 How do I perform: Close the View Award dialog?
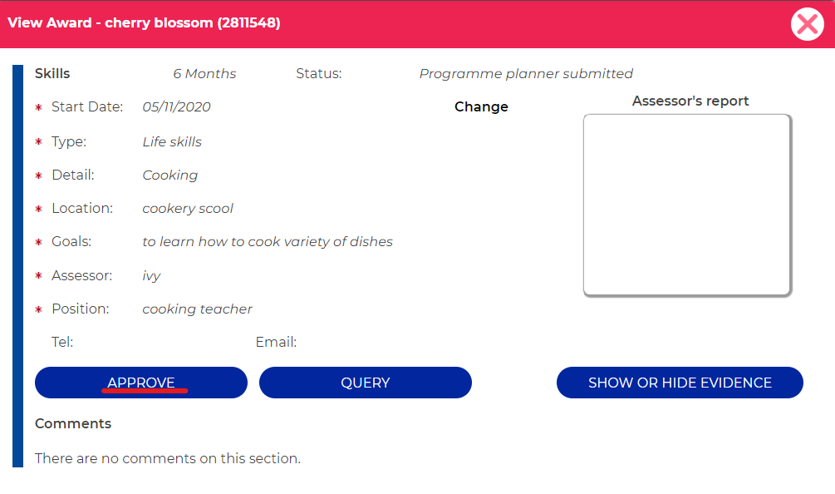[808, 24]
